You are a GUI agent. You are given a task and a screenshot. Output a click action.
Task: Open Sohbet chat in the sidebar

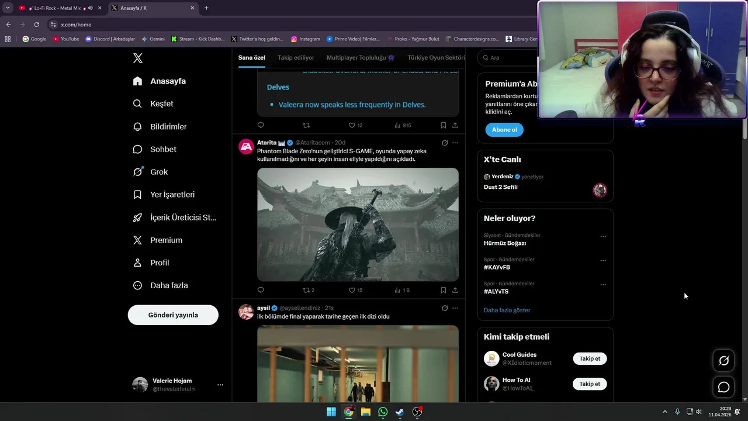(155, 149)
